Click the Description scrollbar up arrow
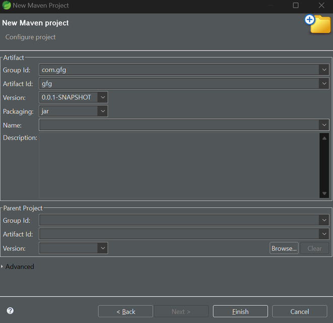Screen dimensions: 333x323 tap(324, 138)
